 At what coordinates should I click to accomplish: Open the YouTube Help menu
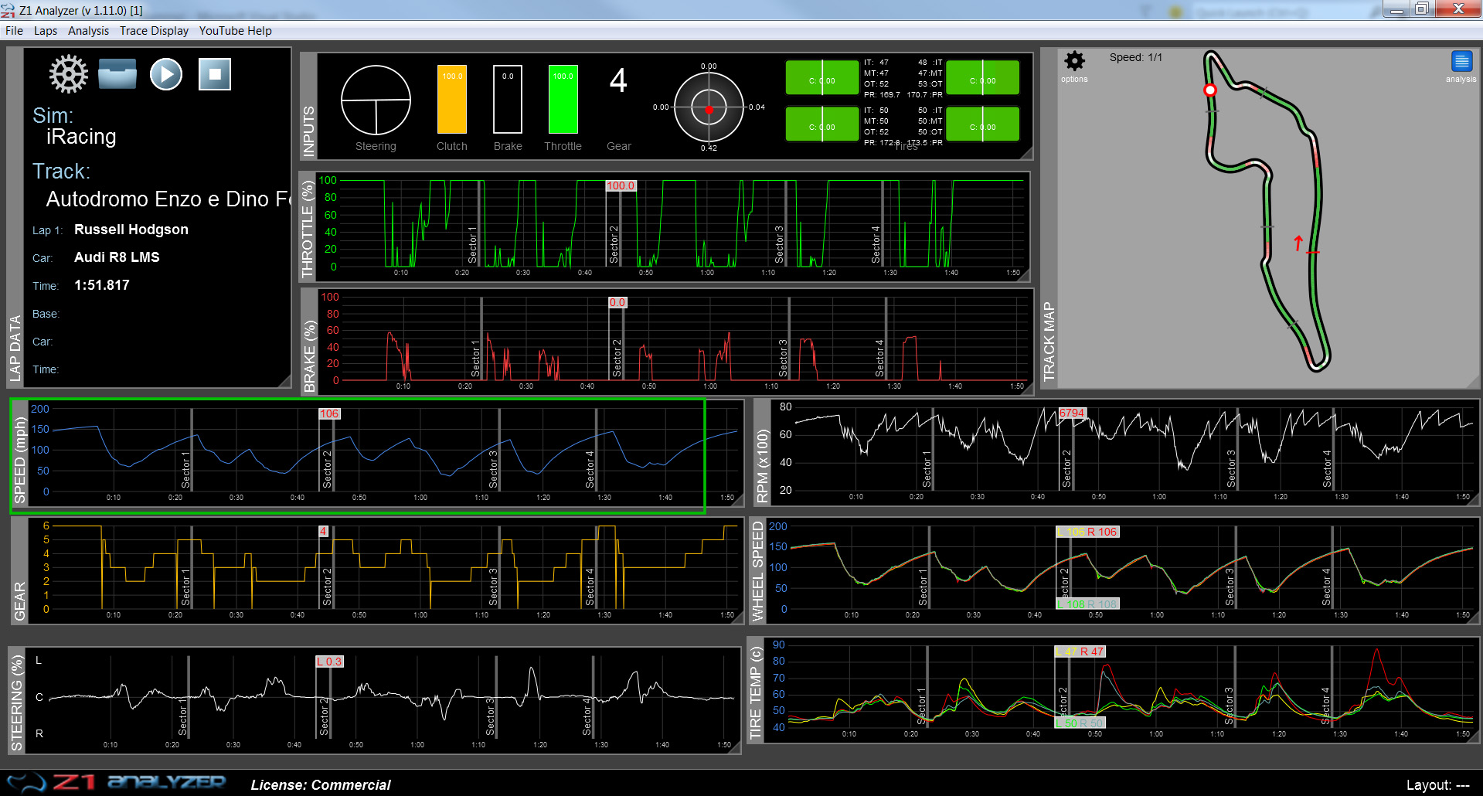[x=235, y=31]
